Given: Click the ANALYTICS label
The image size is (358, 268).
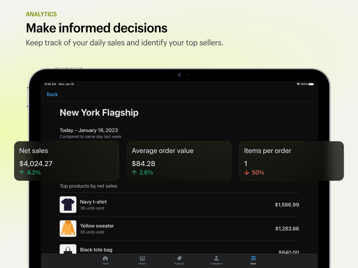Looking at the screenshot, I should pos(41,14).
